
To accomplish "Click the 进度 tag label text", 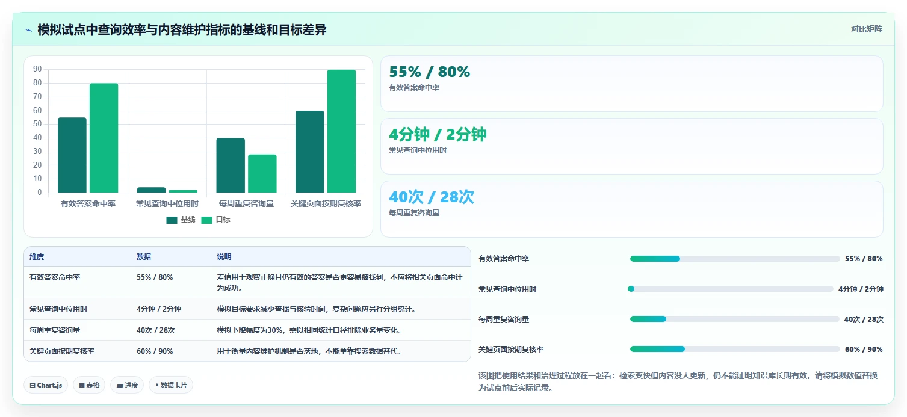I will [x=131, y=385].
